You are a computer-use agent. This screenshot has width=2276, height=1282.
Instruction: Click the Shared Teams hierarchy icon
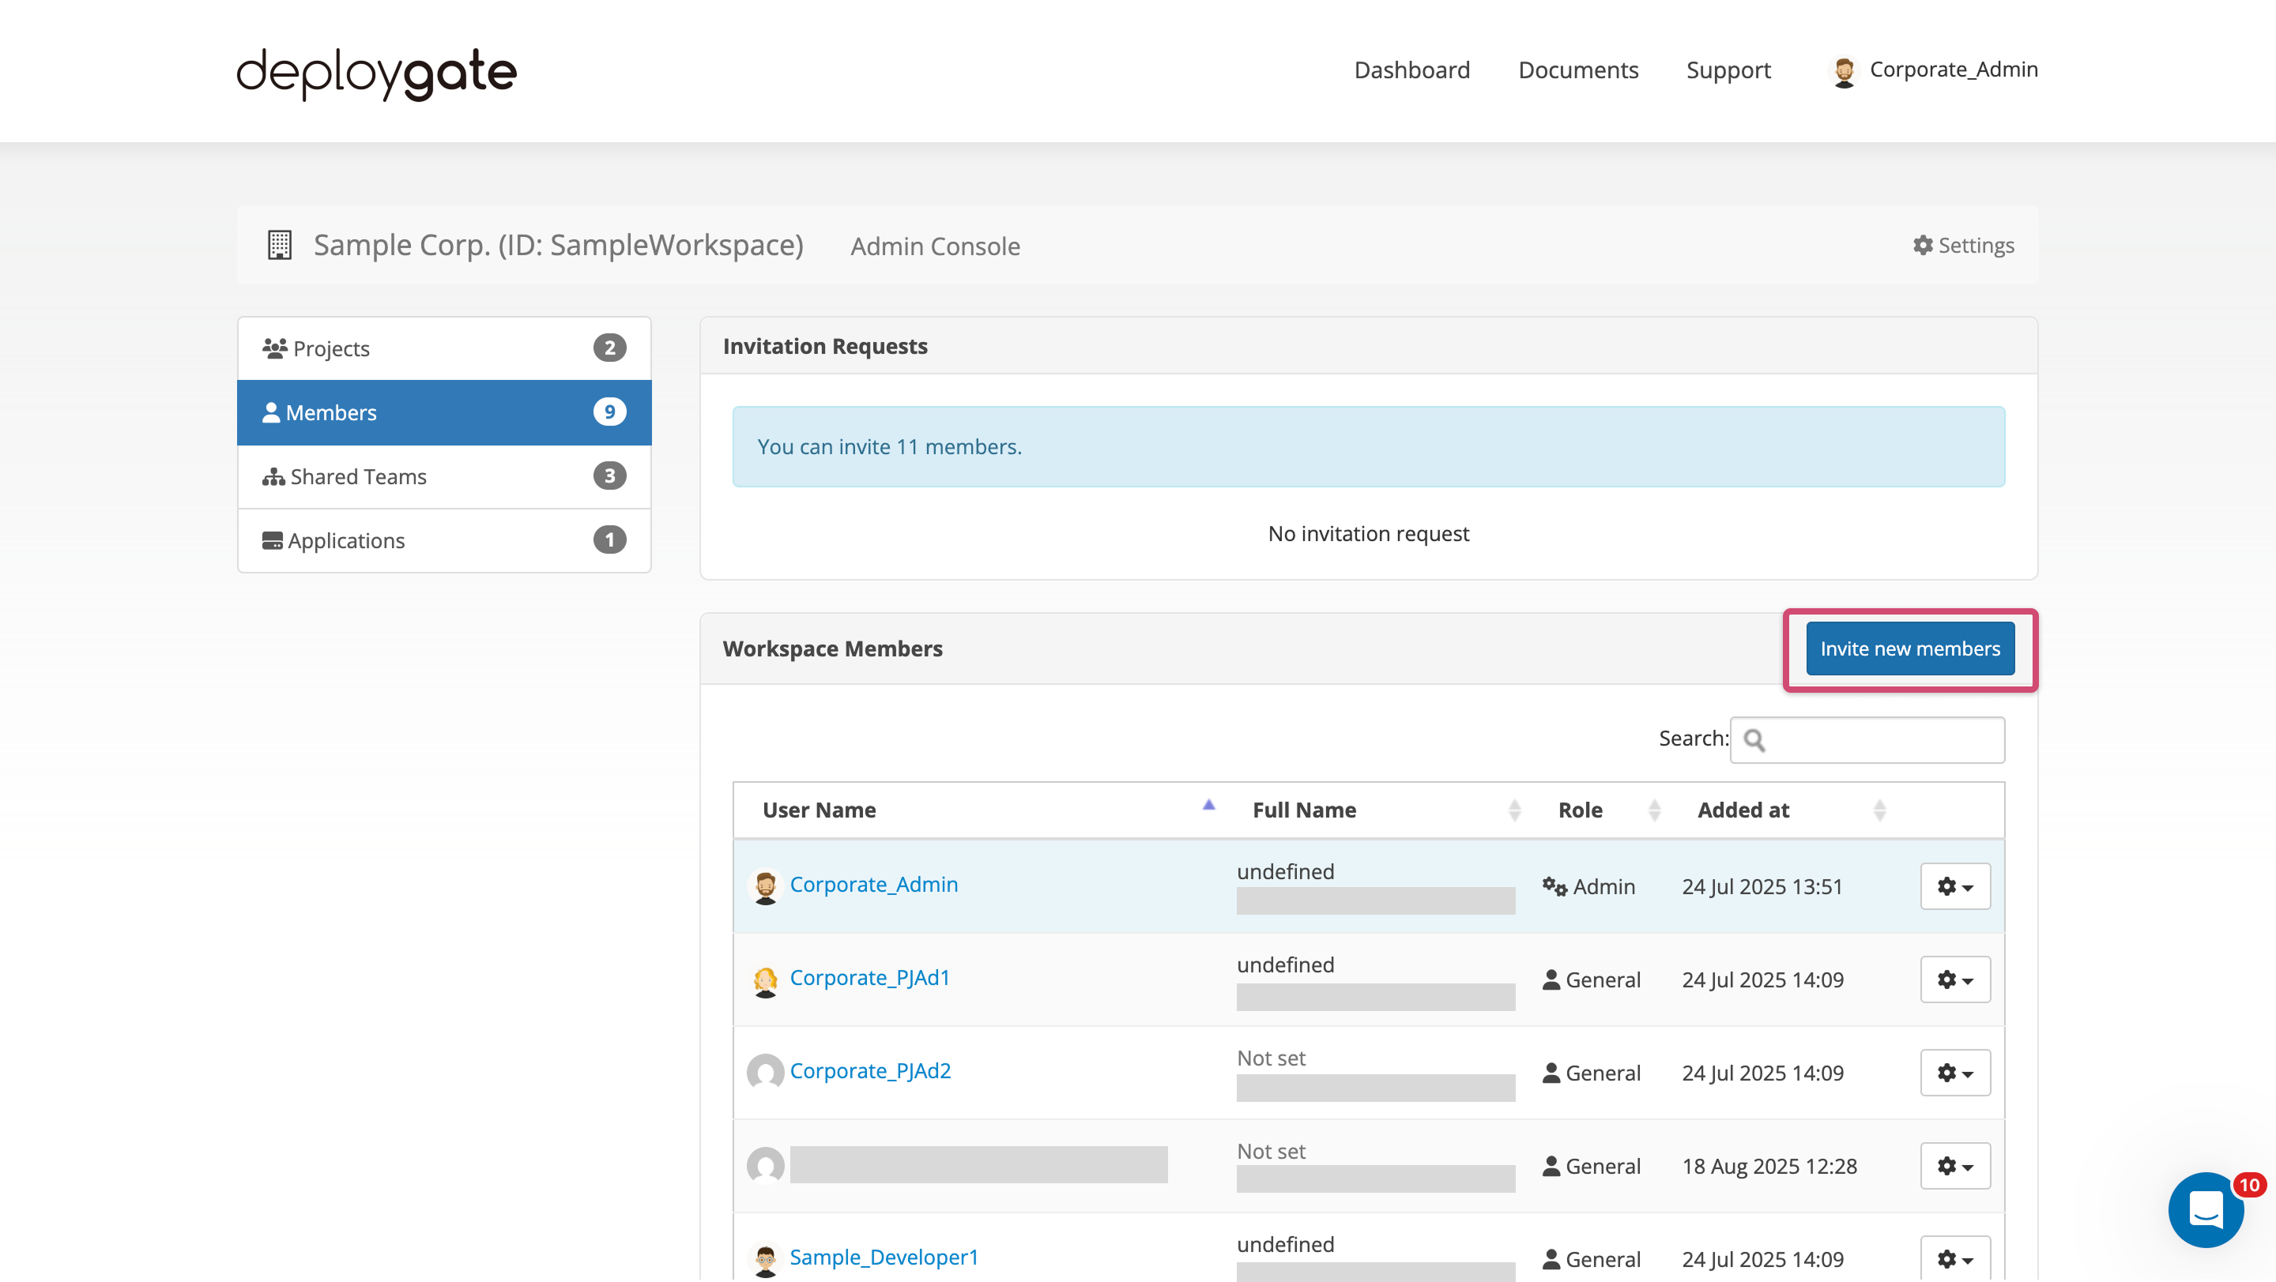[273, 476]
